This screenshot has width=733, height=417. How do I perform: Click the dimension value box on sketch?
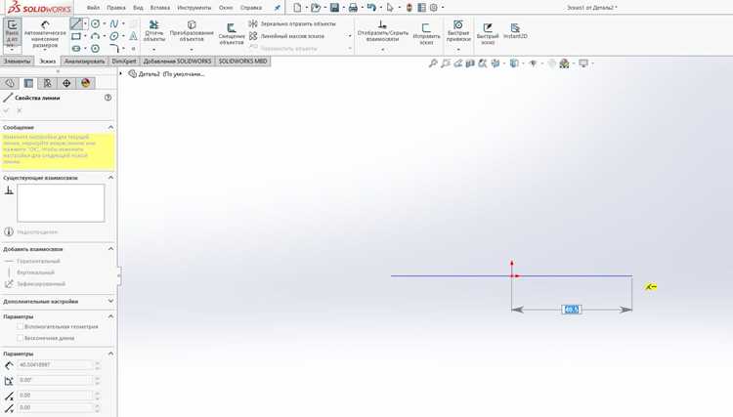coord(572,310)
